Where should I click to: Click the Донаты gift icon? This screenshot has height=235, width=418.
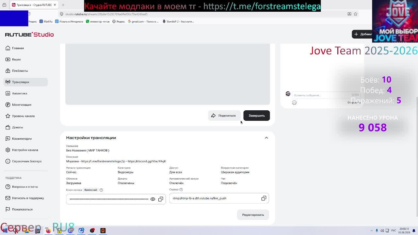pyautogui.click(x=8, y=127)
